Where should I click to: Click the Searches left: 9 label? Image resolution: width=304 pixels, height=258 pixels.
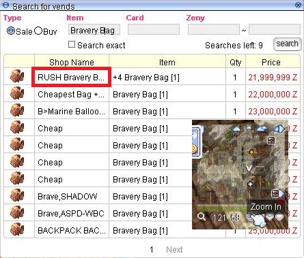coord(234,45)
